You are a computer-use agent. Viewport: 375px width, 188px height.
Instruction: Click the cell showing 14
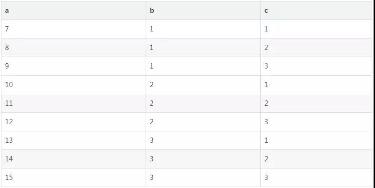[x=73, y=159]
